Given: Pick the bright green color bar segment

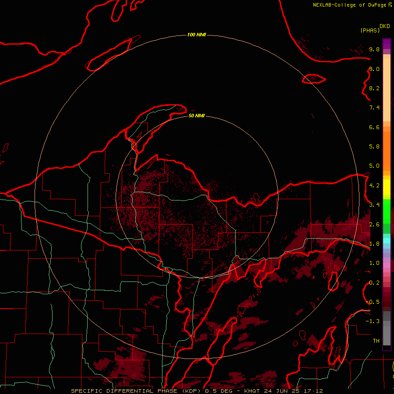Looking at the screenshot, I should [387, 211].
